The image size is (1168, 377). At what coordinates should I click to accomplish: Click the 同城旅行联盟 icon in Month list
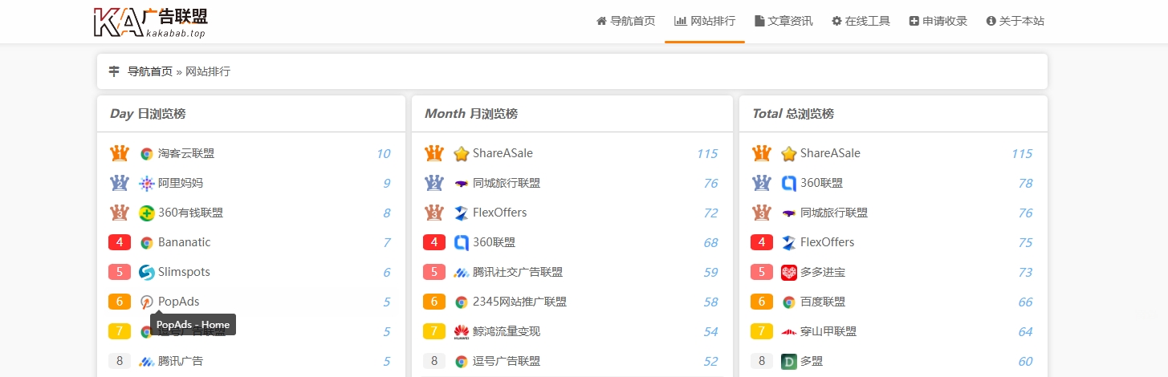[461, 184]
